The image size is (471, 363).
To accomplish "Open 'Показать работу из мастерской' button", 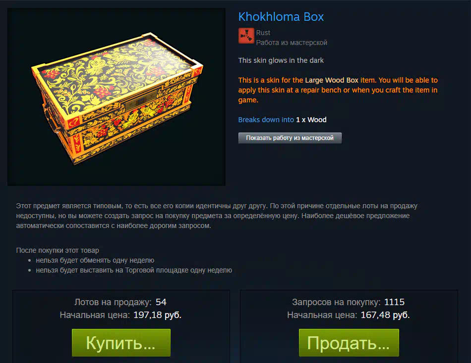I will click(x=290, y=138).
